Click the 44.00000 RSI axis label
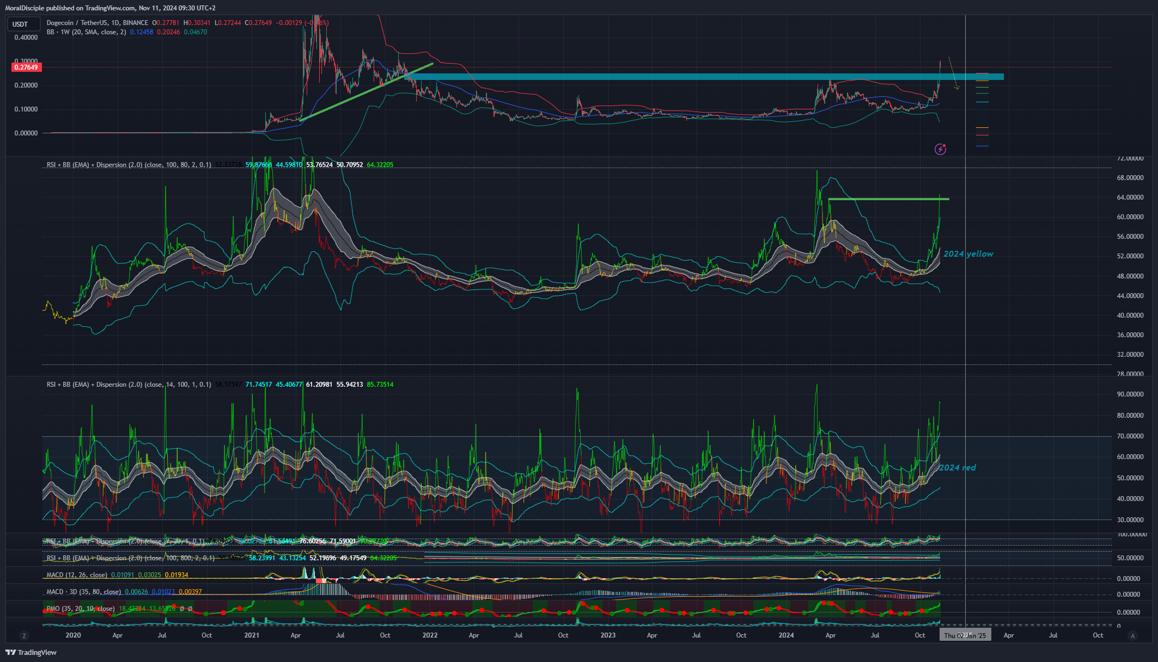 (x=1130, y=296)
